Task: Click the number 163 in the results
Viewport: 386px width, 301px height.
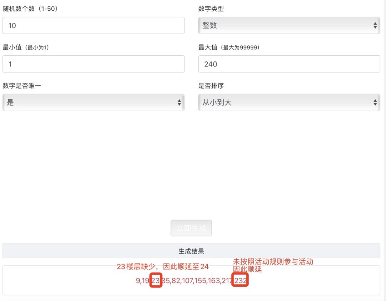Action: click(x=213, y=281)
